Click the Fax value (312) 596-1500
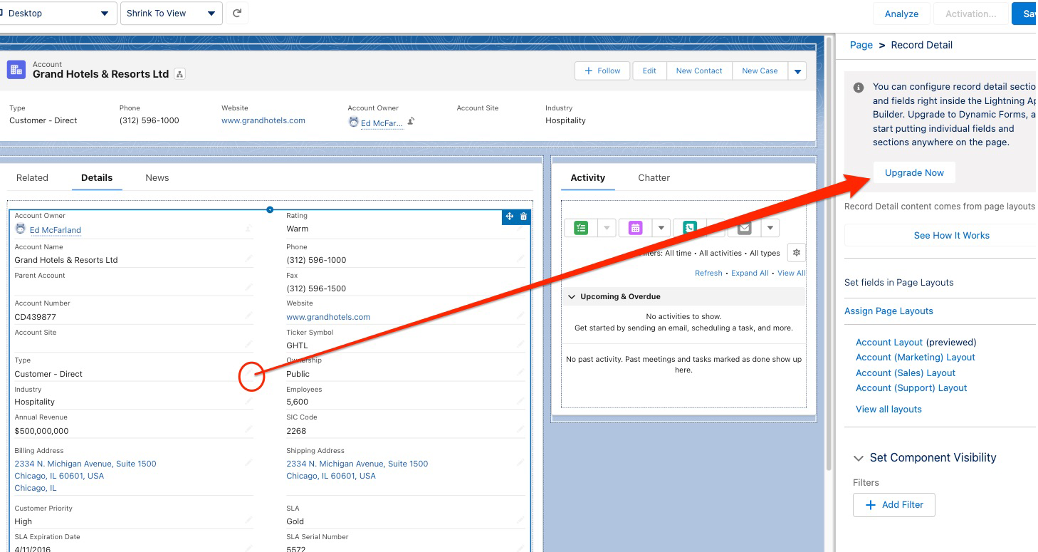Viewport: 1038px width, 552px height. (316, 288)
